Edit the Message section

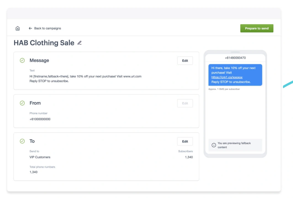point(185,61)
